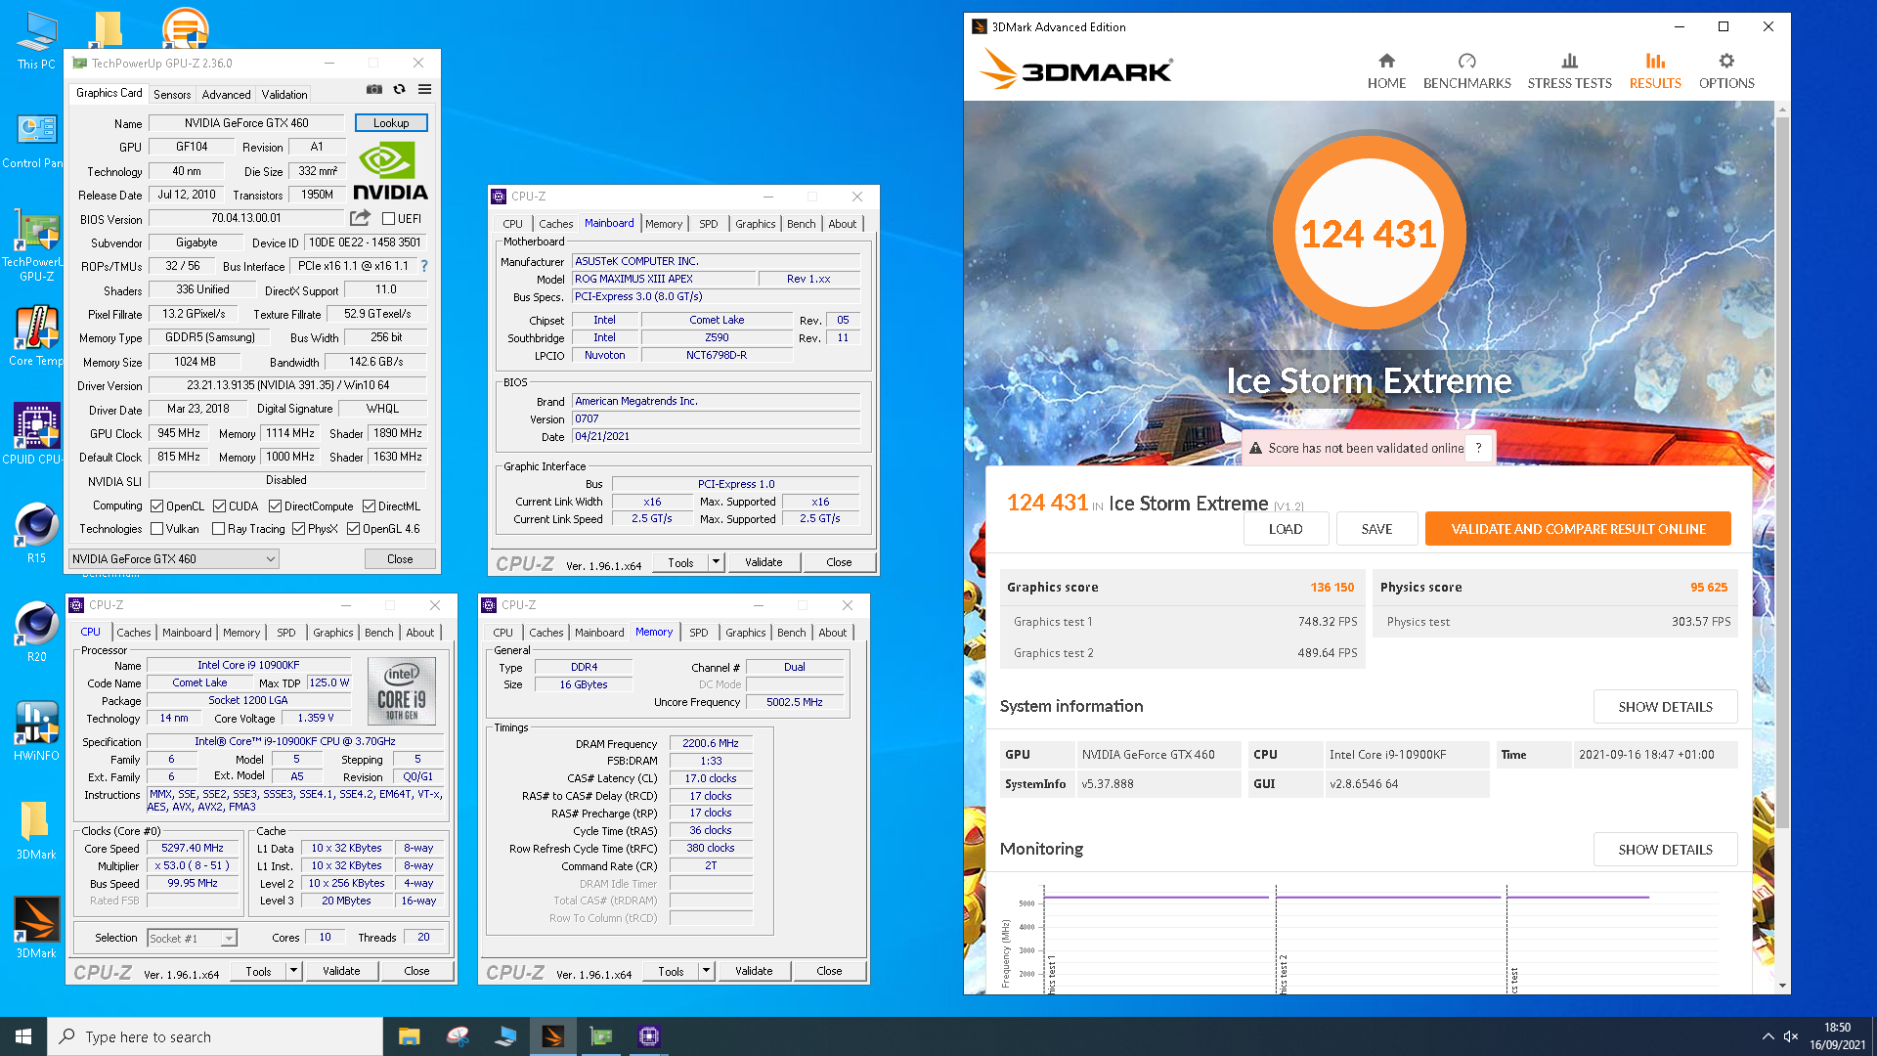Toggle the OpenCL checkbox
Screen dimensions: 1877x1056
(x=156, y=506)
